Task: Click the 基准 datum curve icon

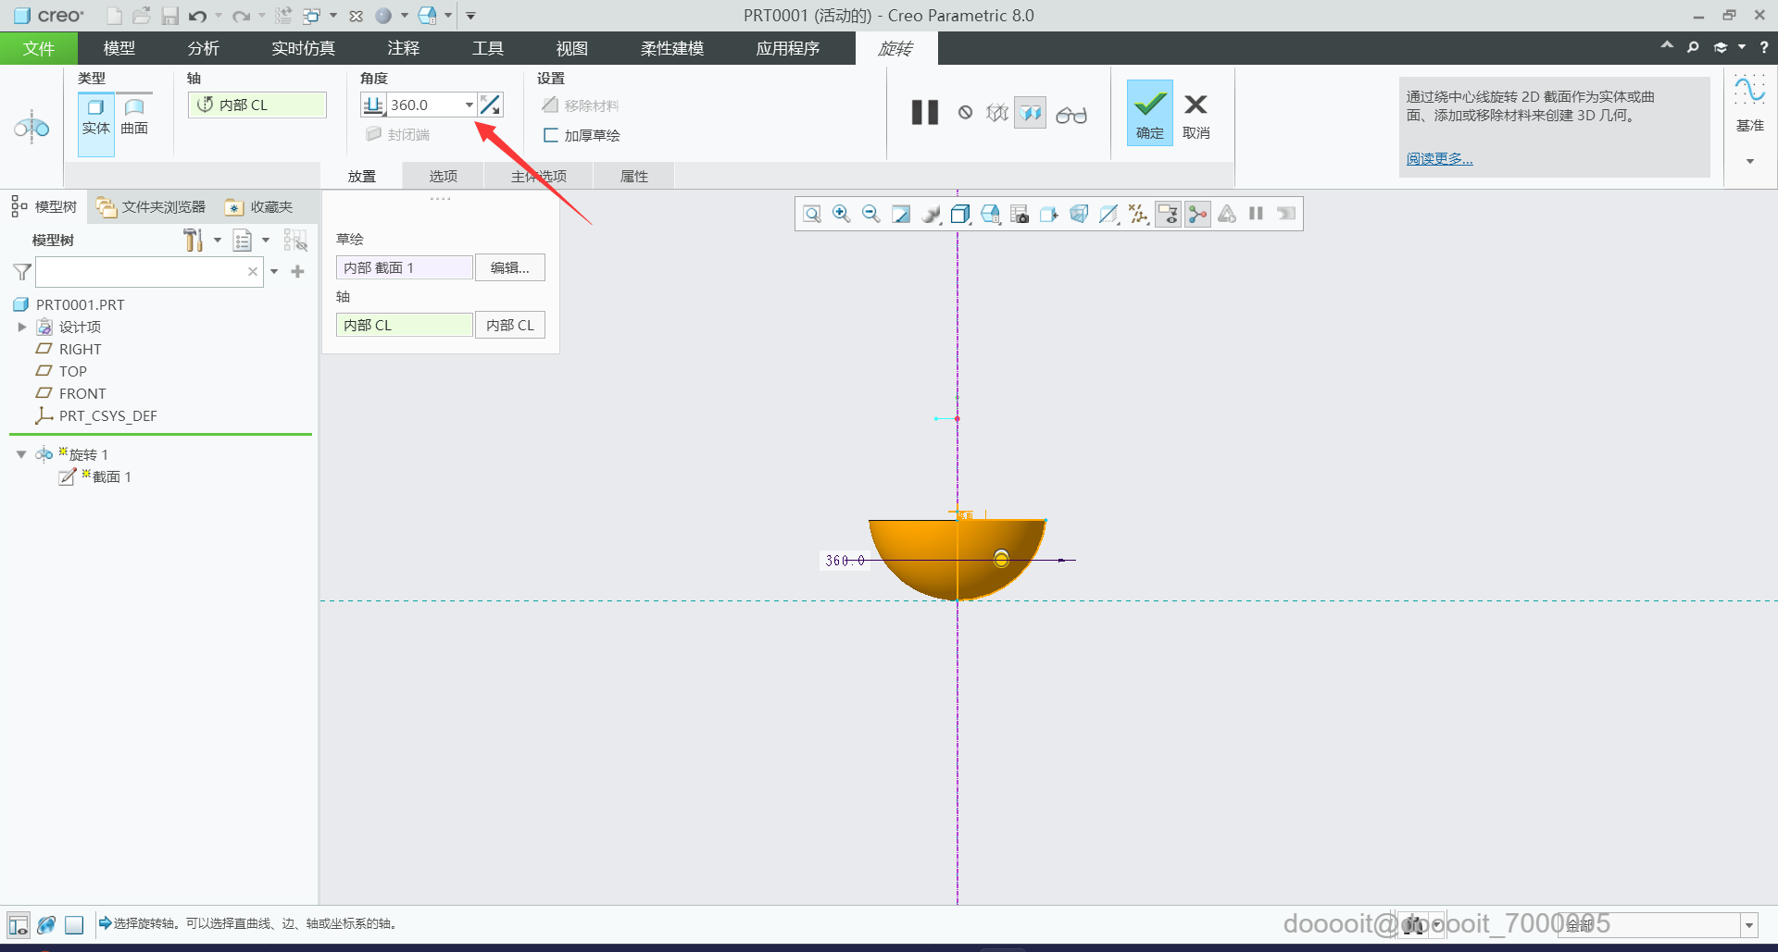Action: [x=1749, y=92]
